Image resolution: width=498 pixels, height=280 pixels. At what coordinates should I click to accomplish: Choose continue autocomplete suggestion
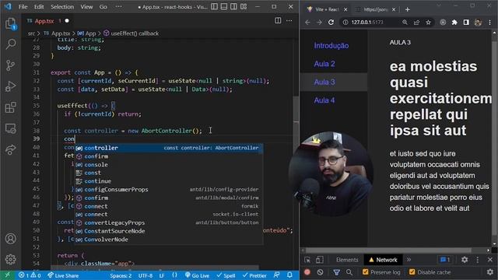(x=169, y=181)
